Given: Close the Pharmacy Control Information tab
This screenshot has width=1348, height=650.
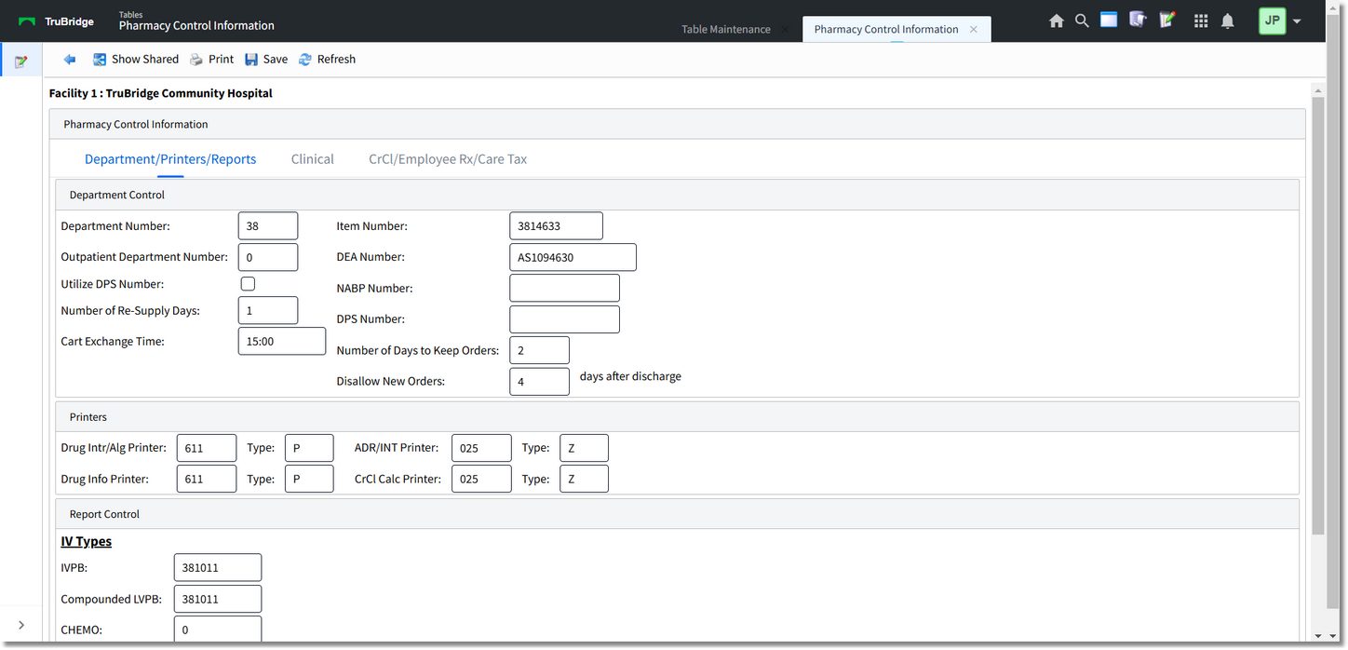Looking at the screenshot, I should [974, 29].
